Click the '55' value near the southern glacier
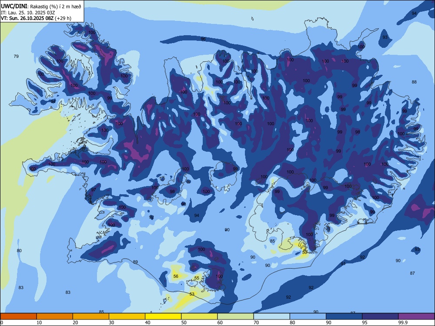Image resolution: width=435 pixels, height=326 pixels. 197,278
